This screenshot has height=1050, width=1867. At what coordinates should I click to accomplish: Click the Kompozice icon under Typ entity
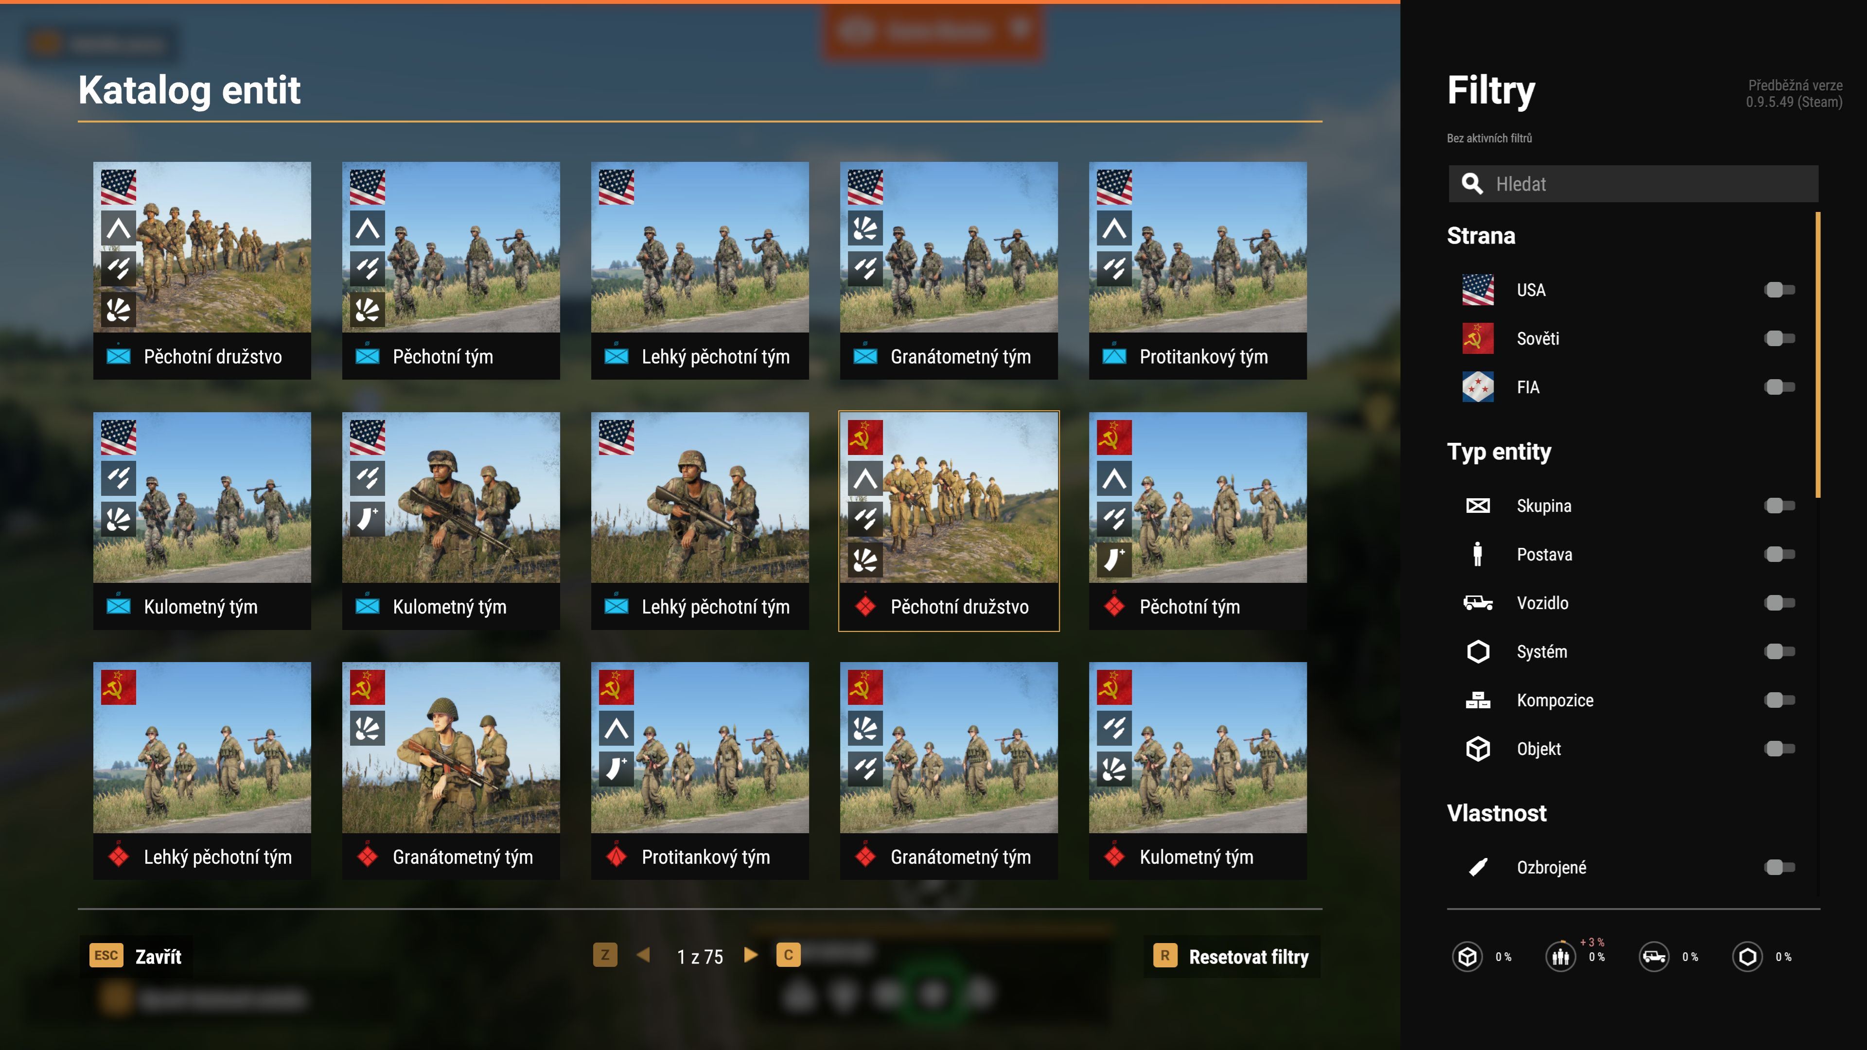[1478, 700]
